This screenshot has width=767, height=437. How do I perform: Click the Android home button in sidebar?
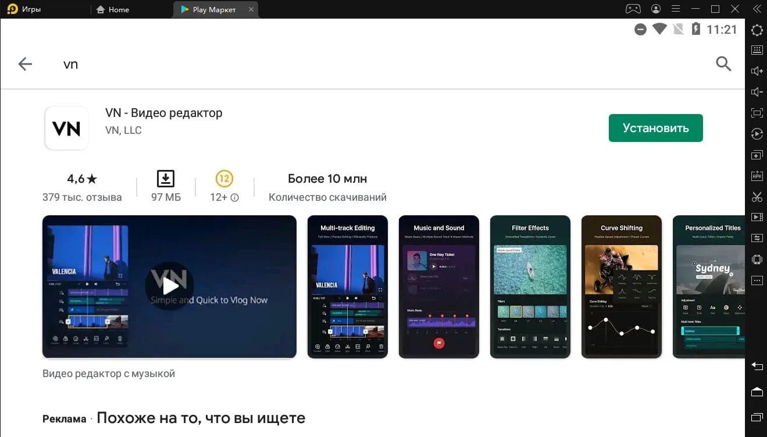click(757, 392)
